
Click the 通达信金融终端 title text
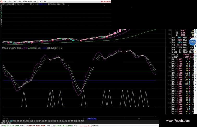point(106,2)
